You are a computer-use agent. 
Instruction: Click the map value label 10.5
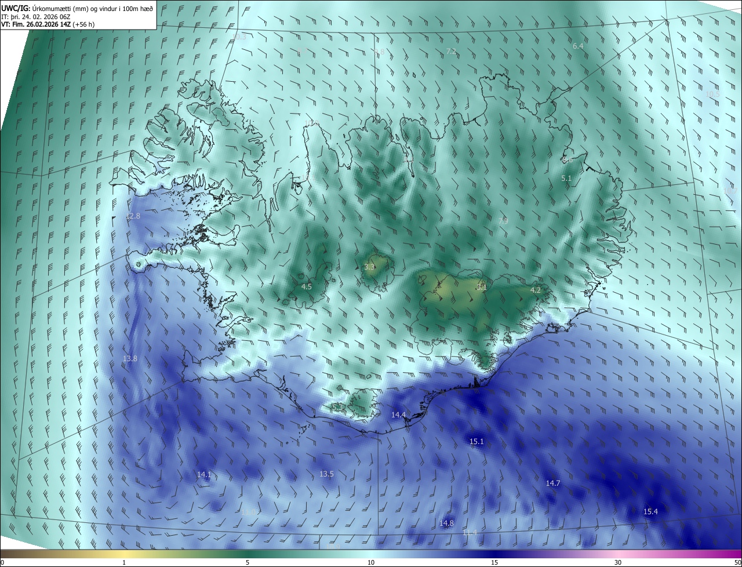712,94
